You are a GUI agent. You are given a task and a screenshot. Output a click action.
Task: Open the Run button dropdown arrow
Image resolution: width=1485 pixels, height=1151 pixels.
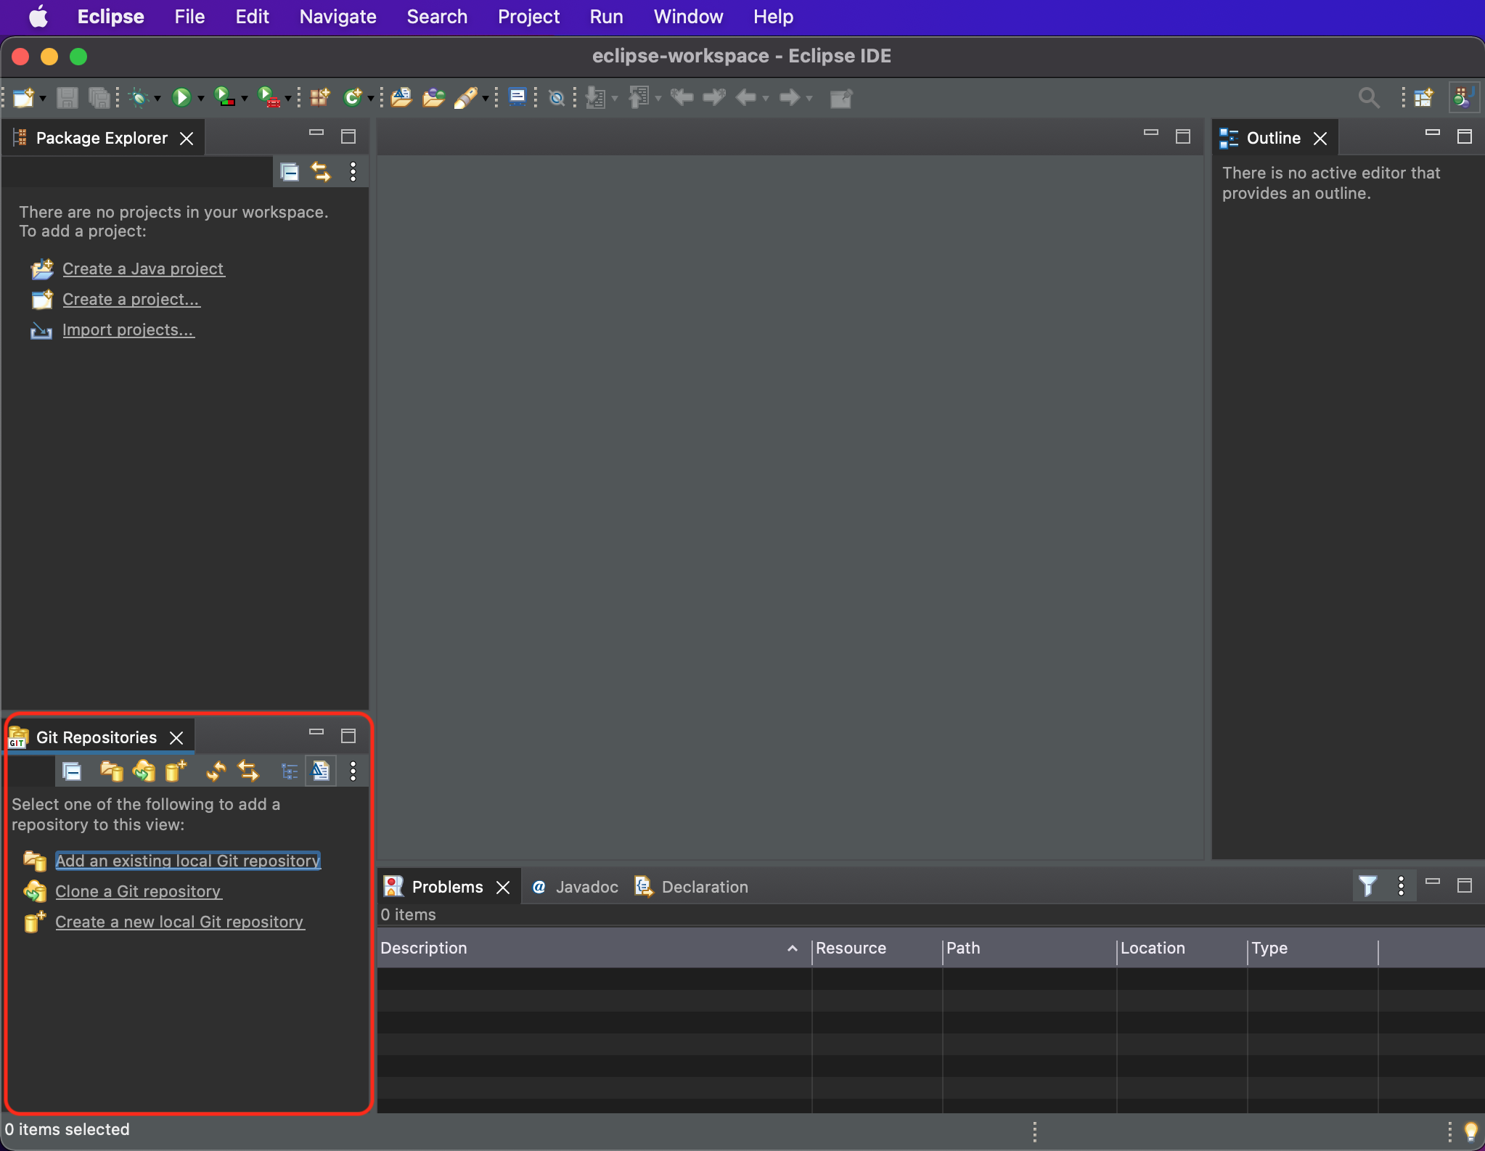tap(201, 99)
